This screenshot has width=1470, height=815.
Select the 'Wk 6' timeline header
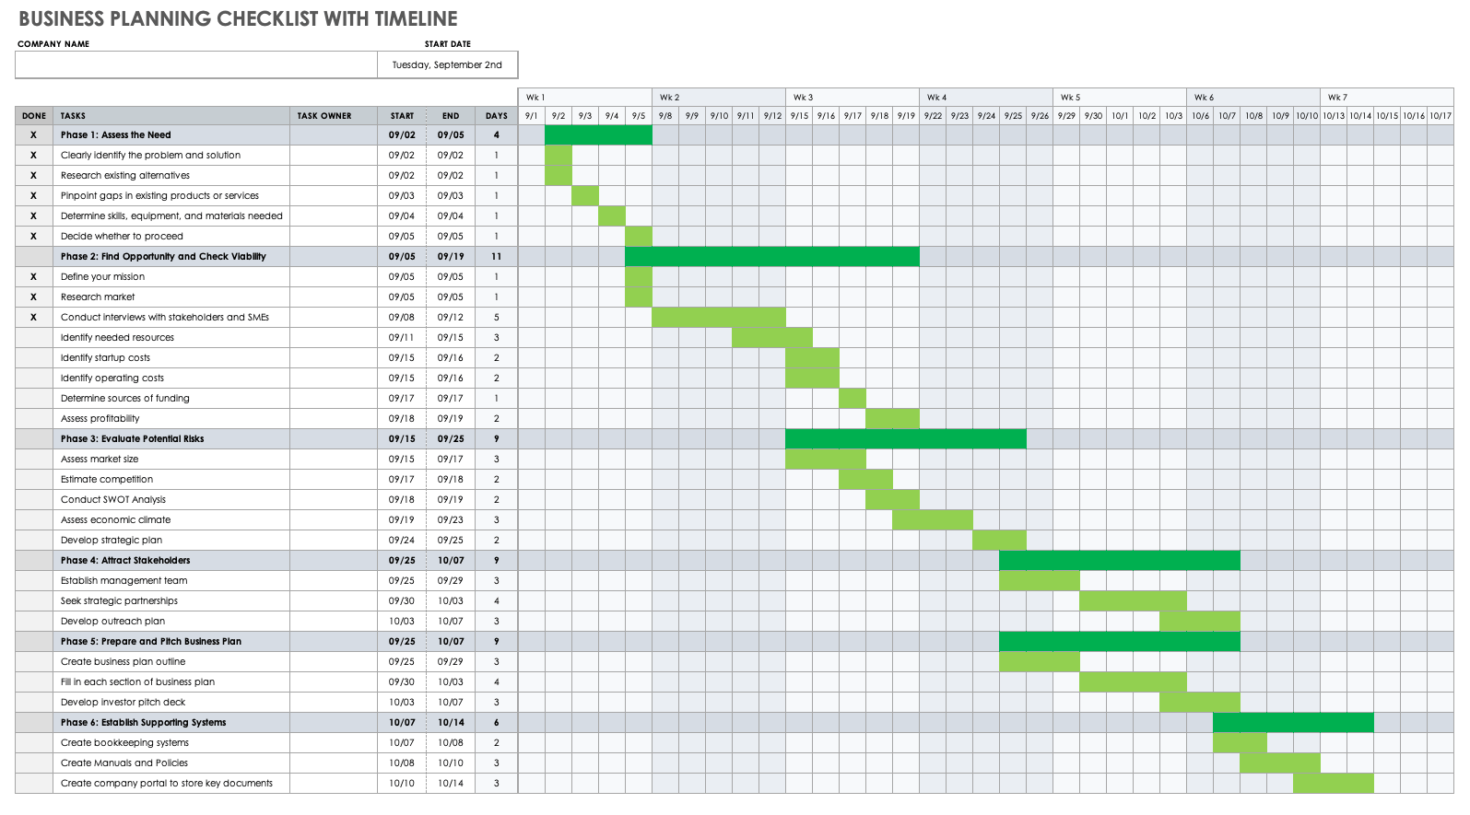tap(1253, 98)
